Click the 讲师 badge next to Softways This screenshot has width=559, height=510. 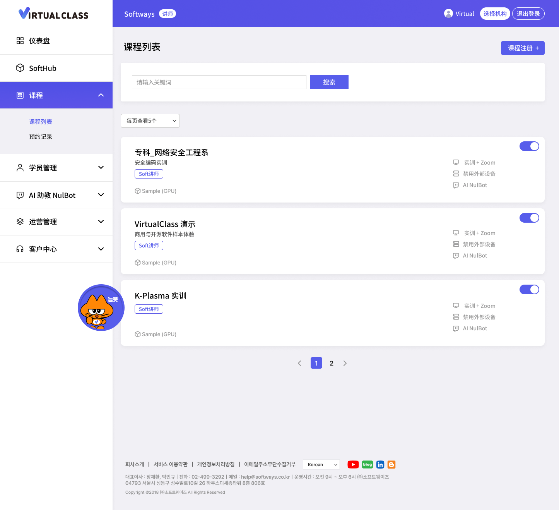[x=168, y=14]
